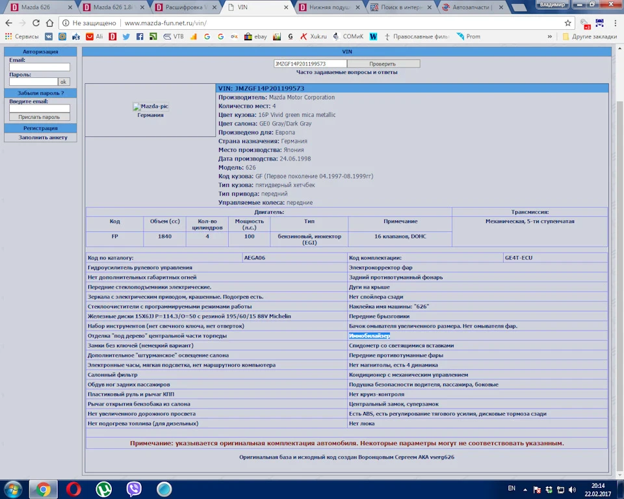The height and width of the screenshot is (499, 624).
Task: Open the VTB bookmark
Action: click(174, 36)
